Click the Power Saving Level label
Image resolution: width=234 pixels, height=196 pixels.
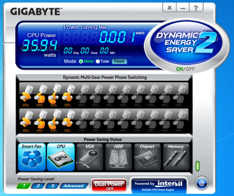pyautogui.click(x=36, y=179)
